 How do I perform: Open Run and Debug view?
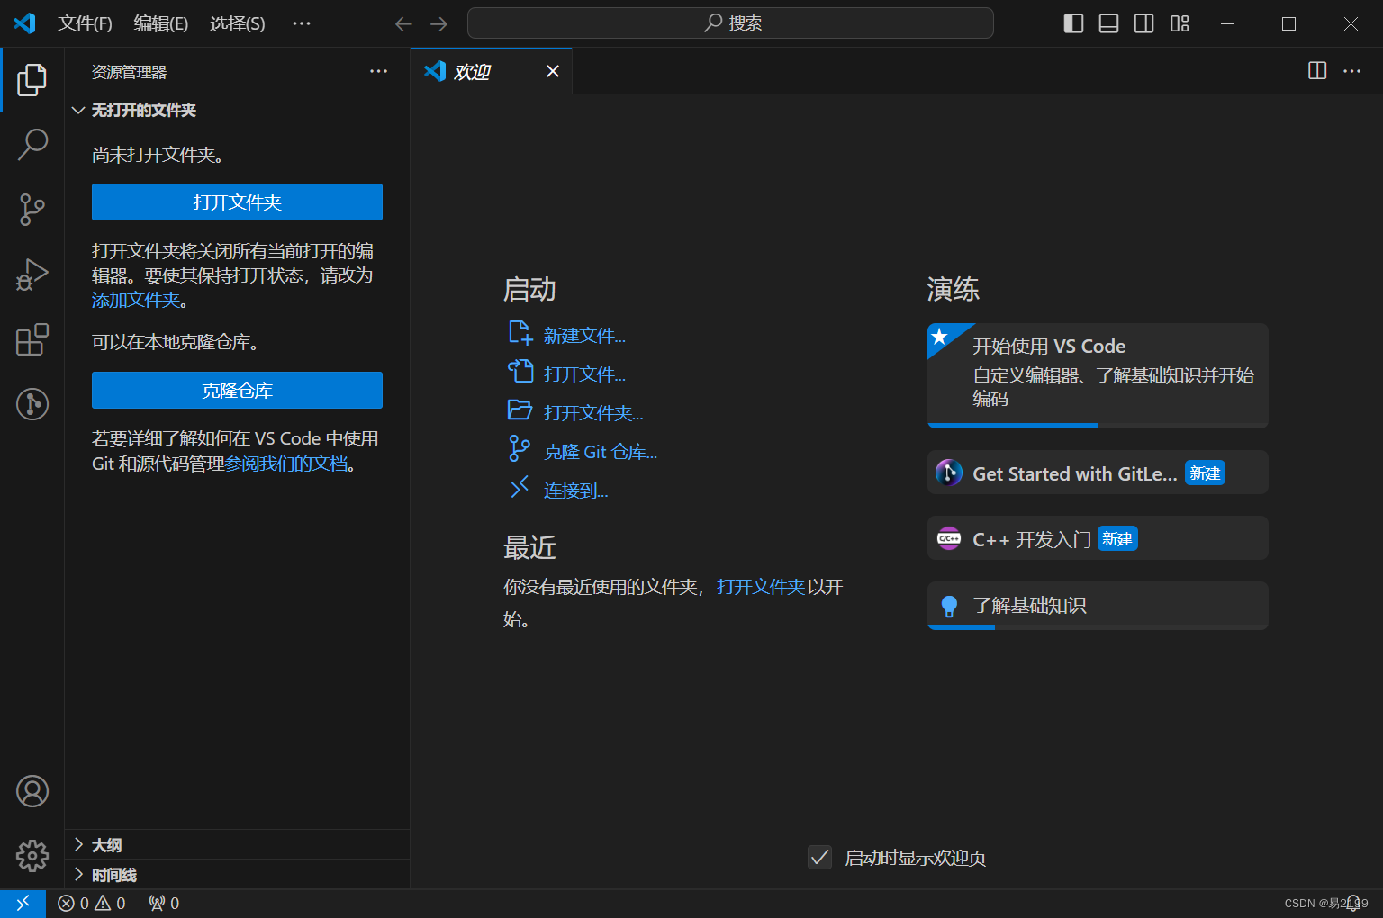pyautogui.click(x=32, y=274)
